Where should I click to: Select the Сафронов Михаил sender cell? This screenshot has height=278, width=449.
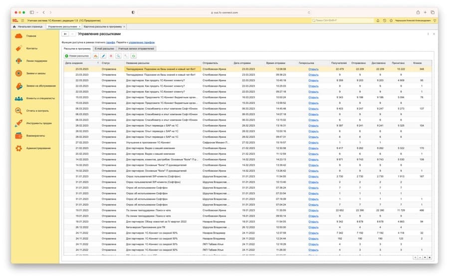coord(217,142)
